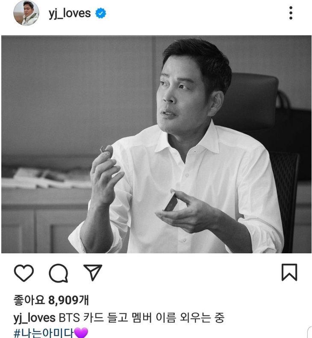Click the card held in the lower hand
This screenshot has width=312, height=338.
point(171,202)
